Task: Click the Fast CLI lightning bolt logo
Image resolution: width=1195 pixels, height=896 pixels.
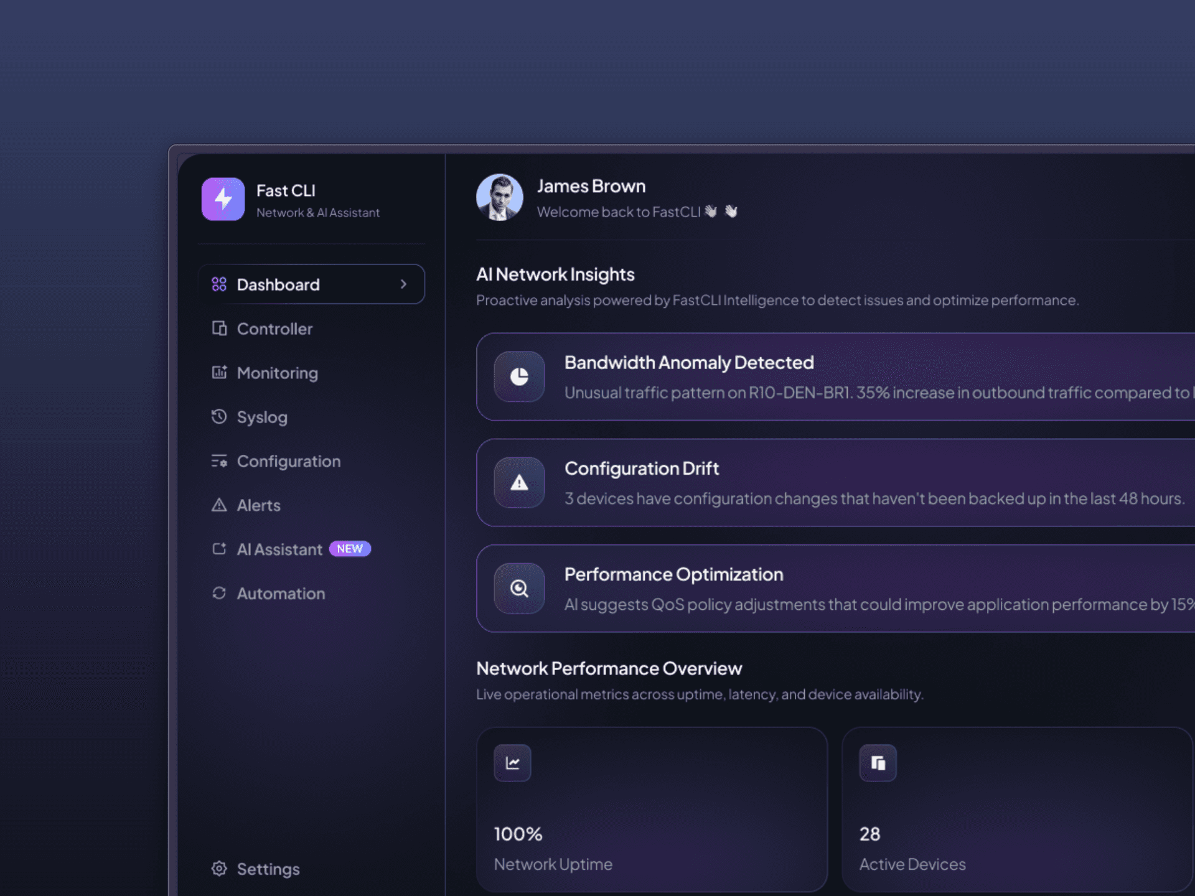Action: pos(223,199)
